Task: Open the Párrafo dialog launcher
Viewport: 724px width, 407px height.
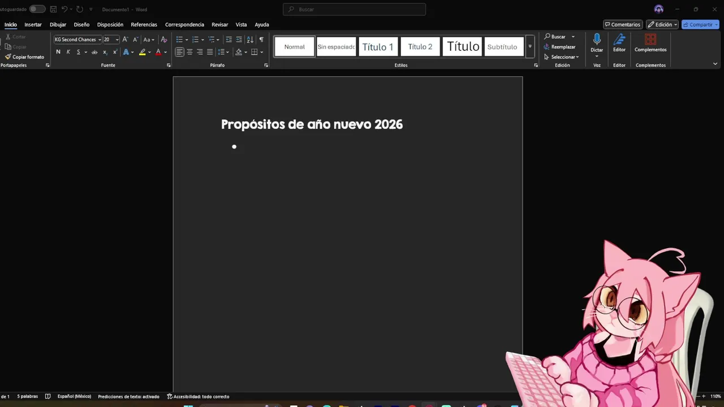Action: [266, 65]
